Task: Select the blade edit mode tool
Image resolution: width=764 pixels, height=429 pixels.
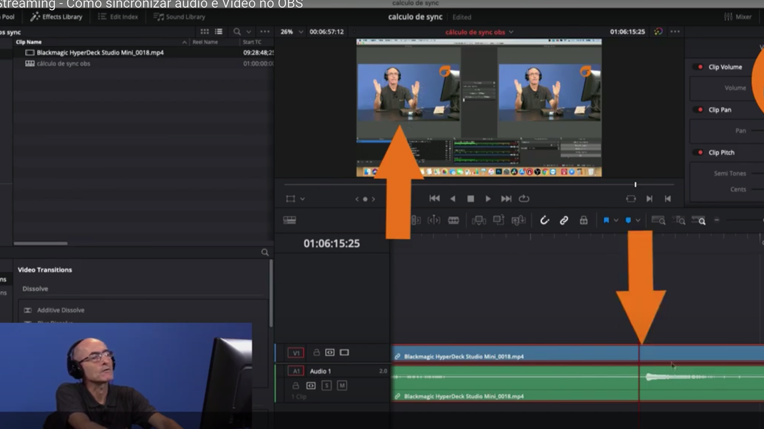Action: click(x=454, y=220)
